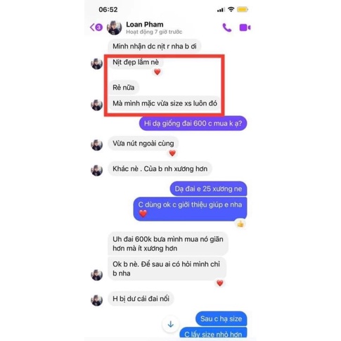Select the message 'Mà mình mặc vừa size xs luôn đó'
Viewport: 341px width, 341px height.
[165, 103]
